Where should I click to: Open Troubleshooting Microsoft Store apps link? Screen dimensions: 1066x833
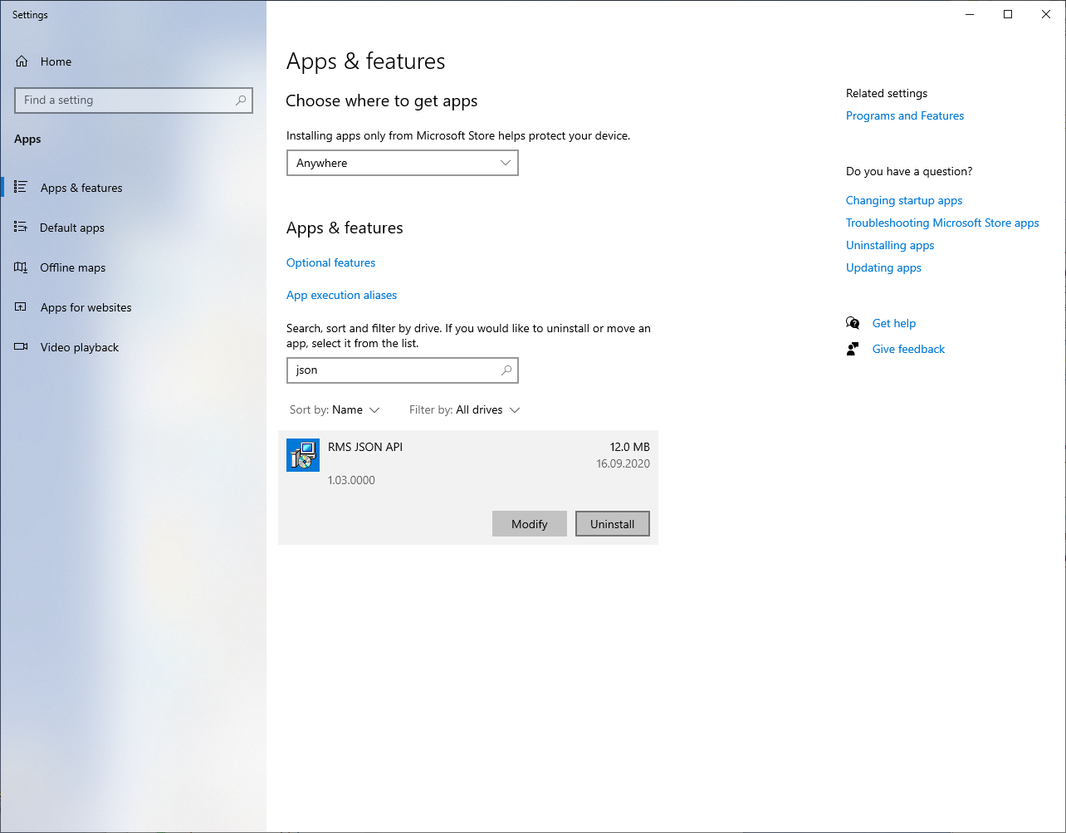pyautogui.click(x=942, y=223)
